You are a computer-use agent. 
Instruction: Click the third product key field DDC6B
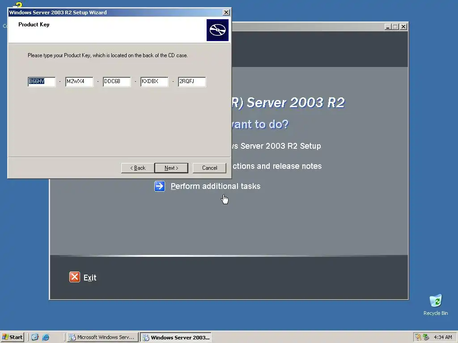pyautogui.click(x=117, y=82)
